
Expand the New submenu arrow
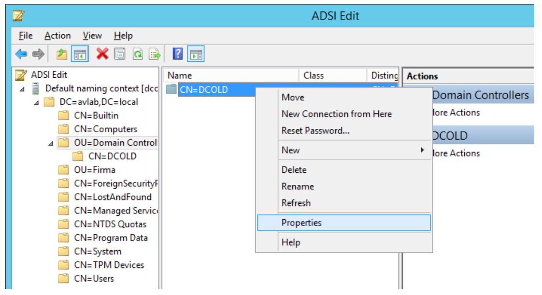pyautogui.click(x=422, y=150)
